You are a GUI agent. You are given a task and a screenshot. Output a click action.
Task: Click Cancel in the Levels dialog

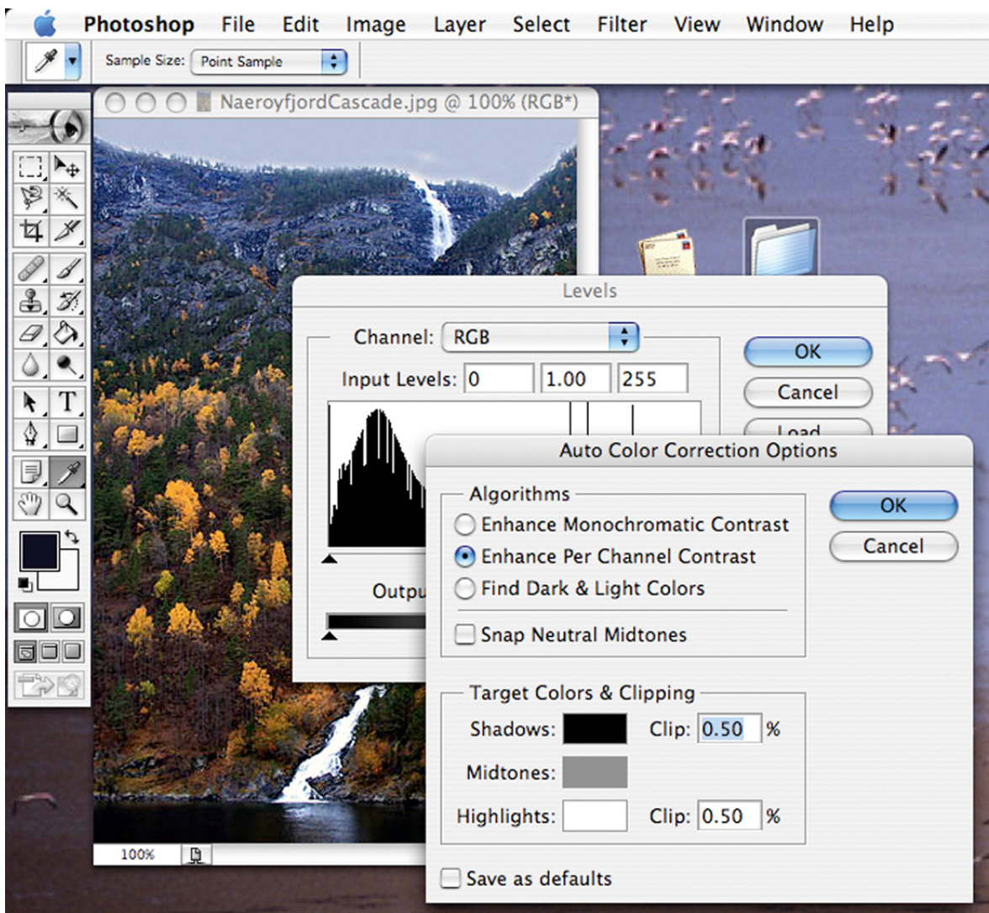coord(808,392)
